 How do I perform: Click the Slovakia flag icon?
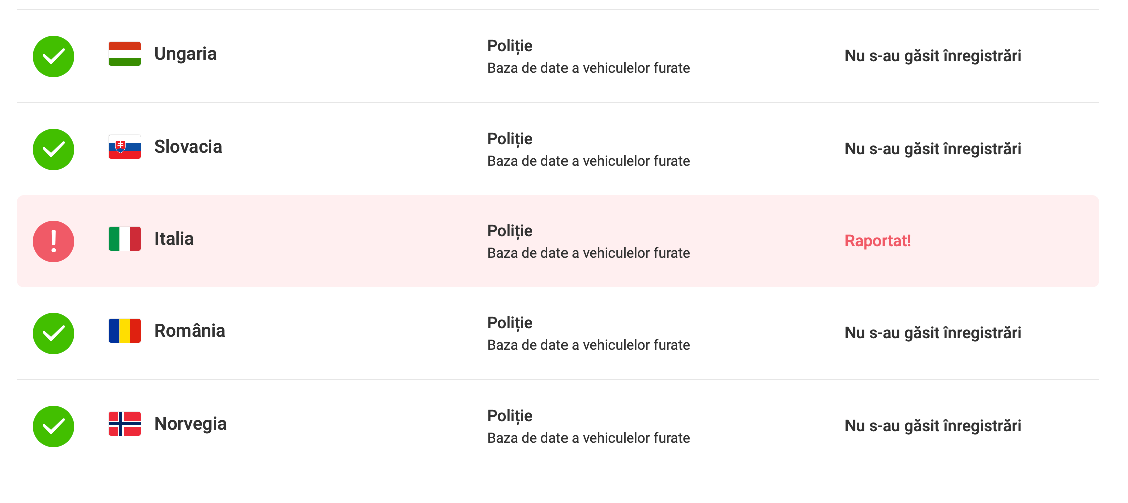[x=124, y=147]
